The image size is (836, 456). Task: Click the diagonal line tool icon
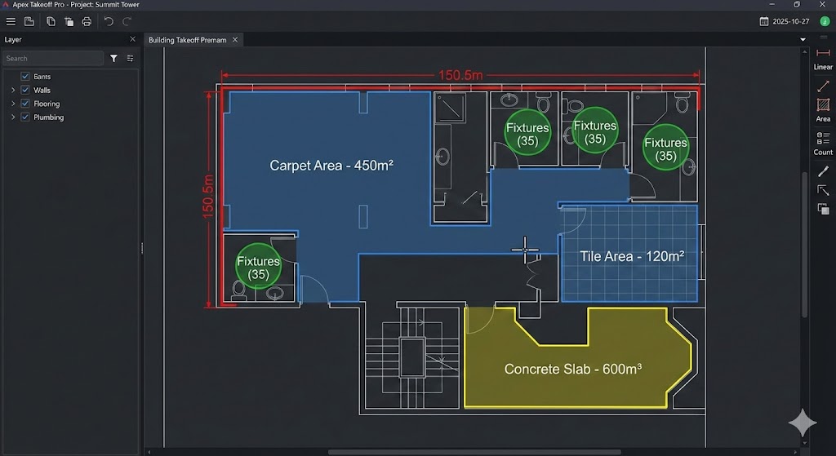click(x=823, y=86)
